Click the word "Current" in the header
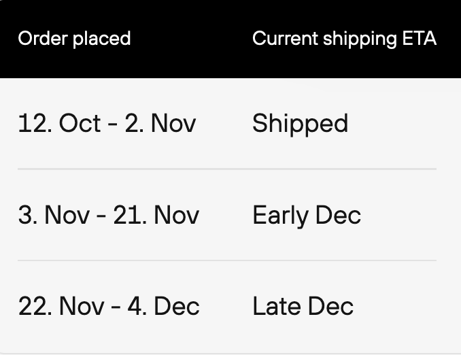 285,39
